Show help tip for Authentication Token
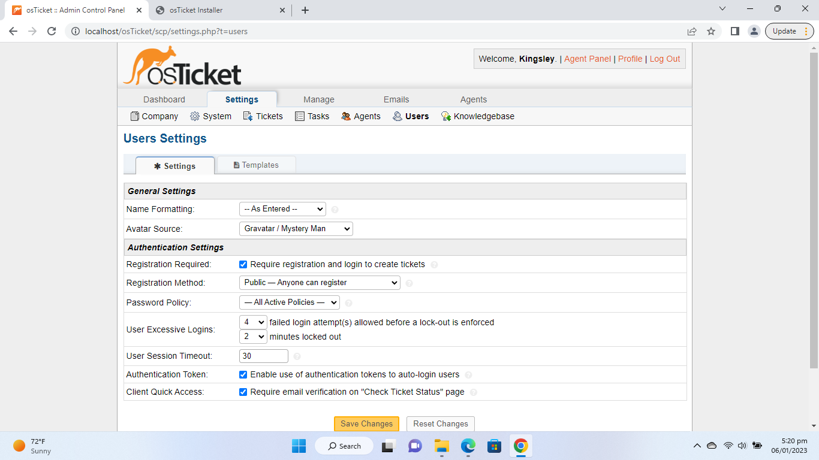Viewport: 819px width, 460px height. [469, 375]
